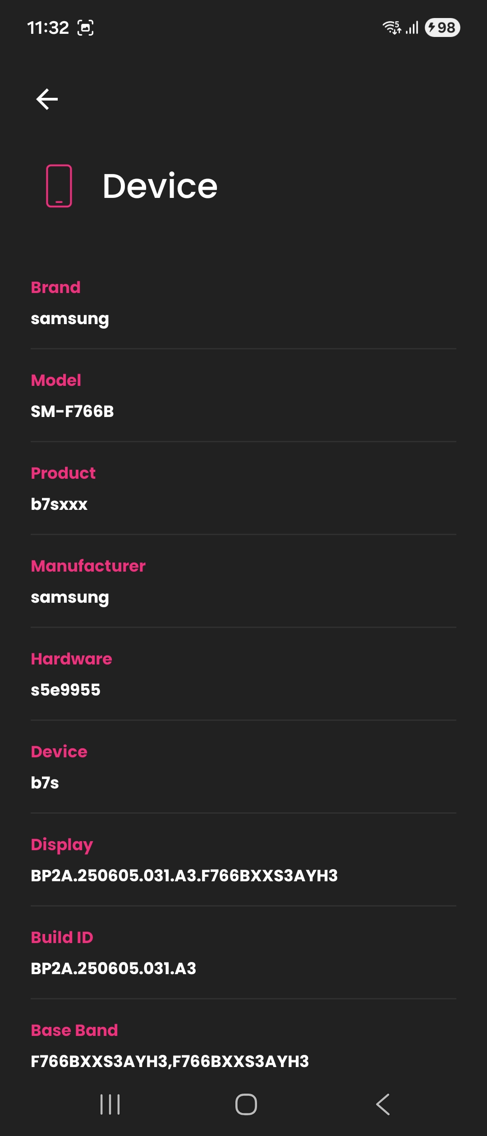Tap the screenshot capture status icon

coord(86,28)
